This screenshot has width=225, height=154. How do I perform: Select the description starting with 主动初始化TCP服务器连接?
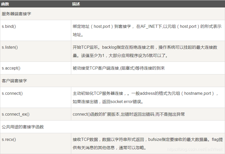point(148,97)
